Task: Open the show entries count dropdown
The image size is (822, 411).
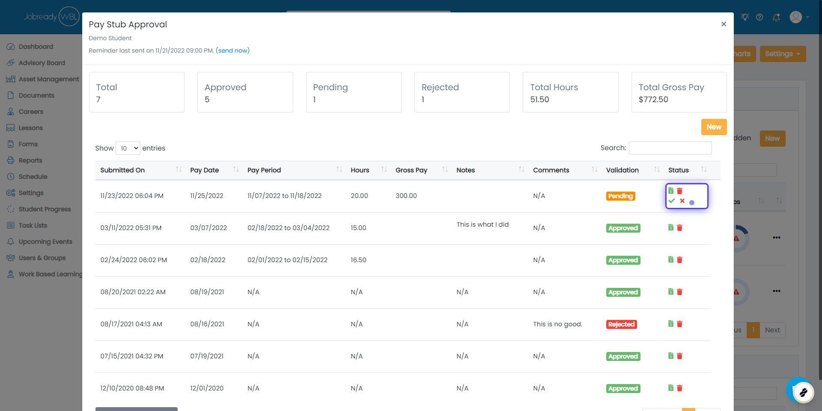Action: click(x=128, y=148)
